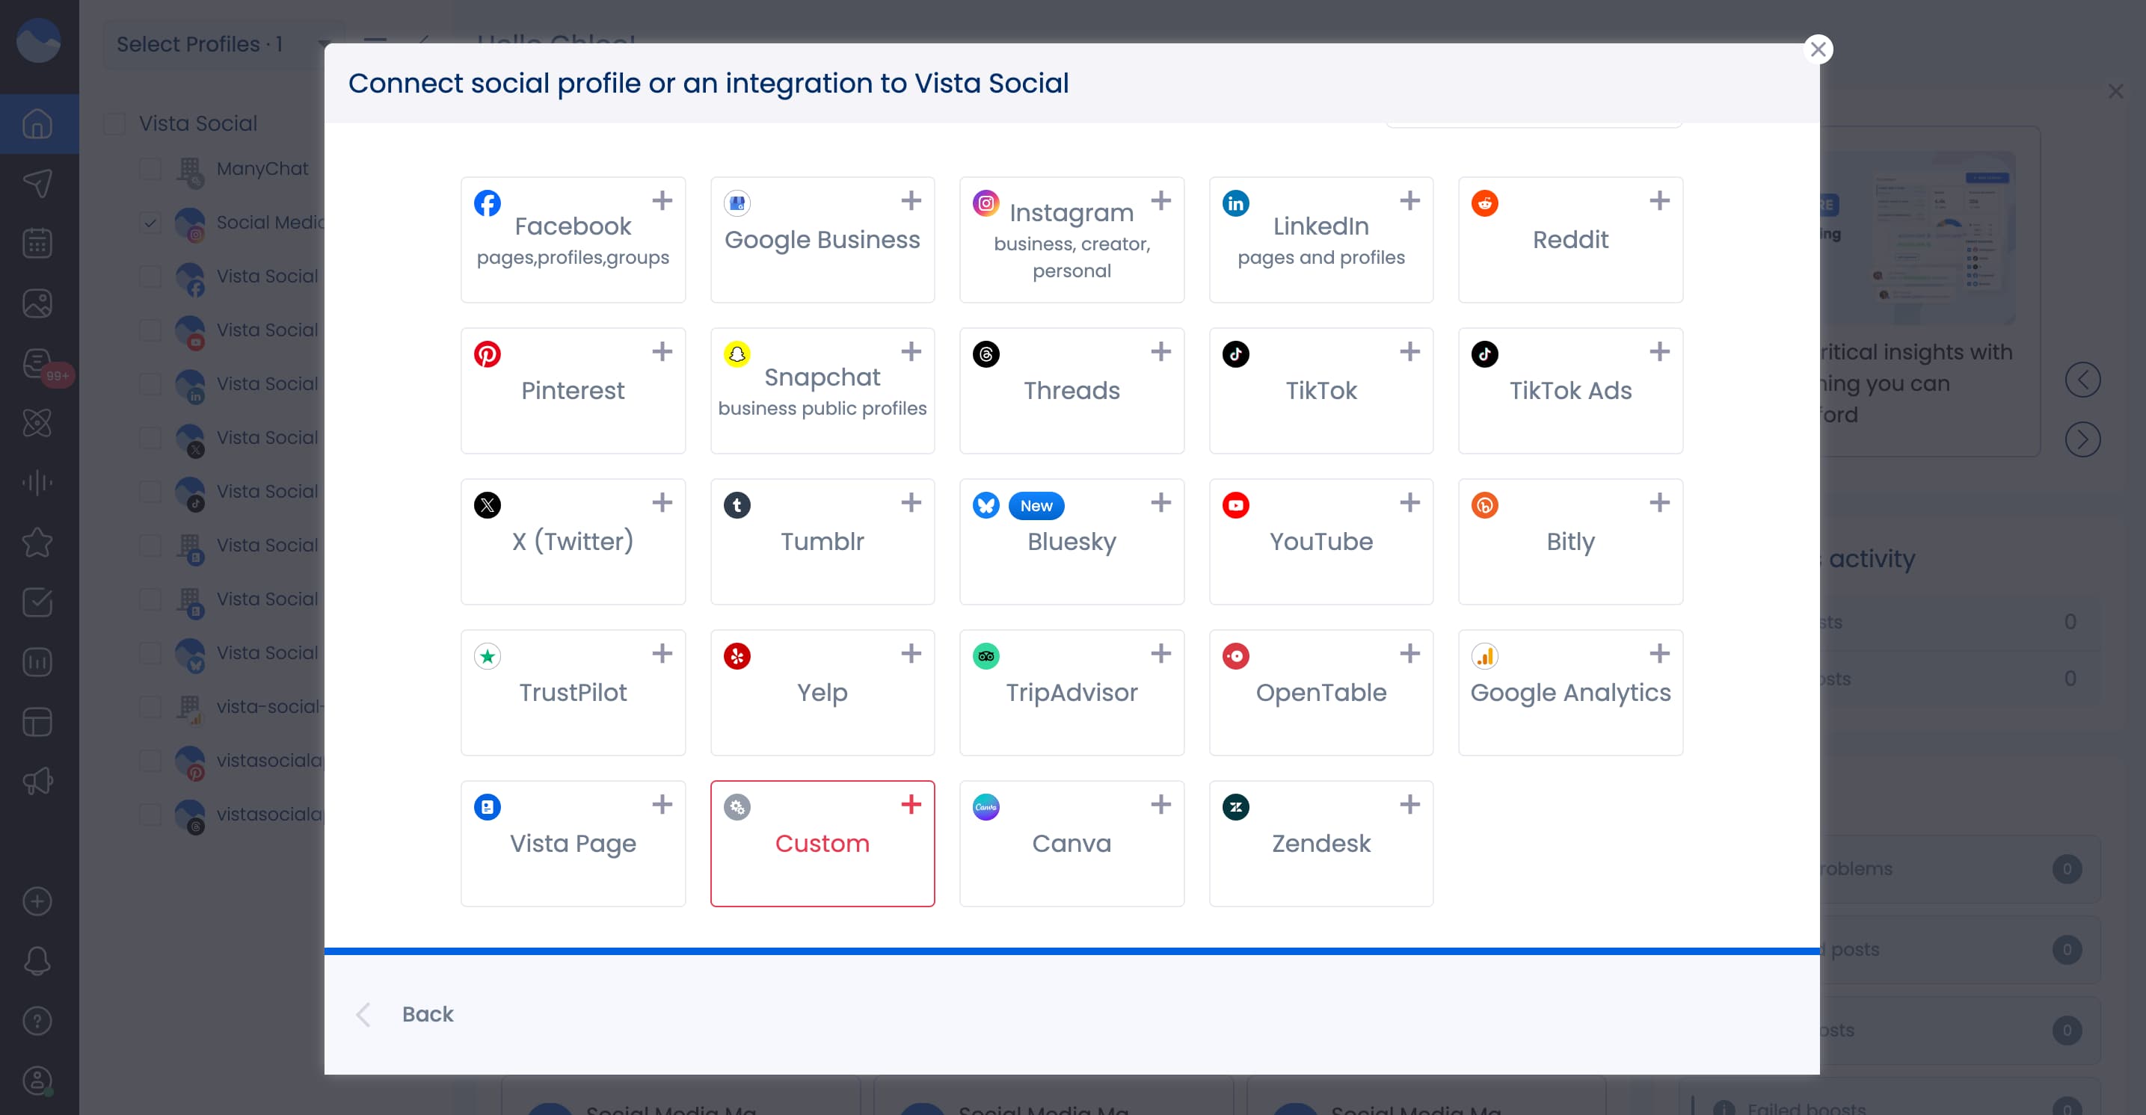The image size is (2146, 1115).
Task: Select the Google Analytics integration card
Action: point(1569,692)
